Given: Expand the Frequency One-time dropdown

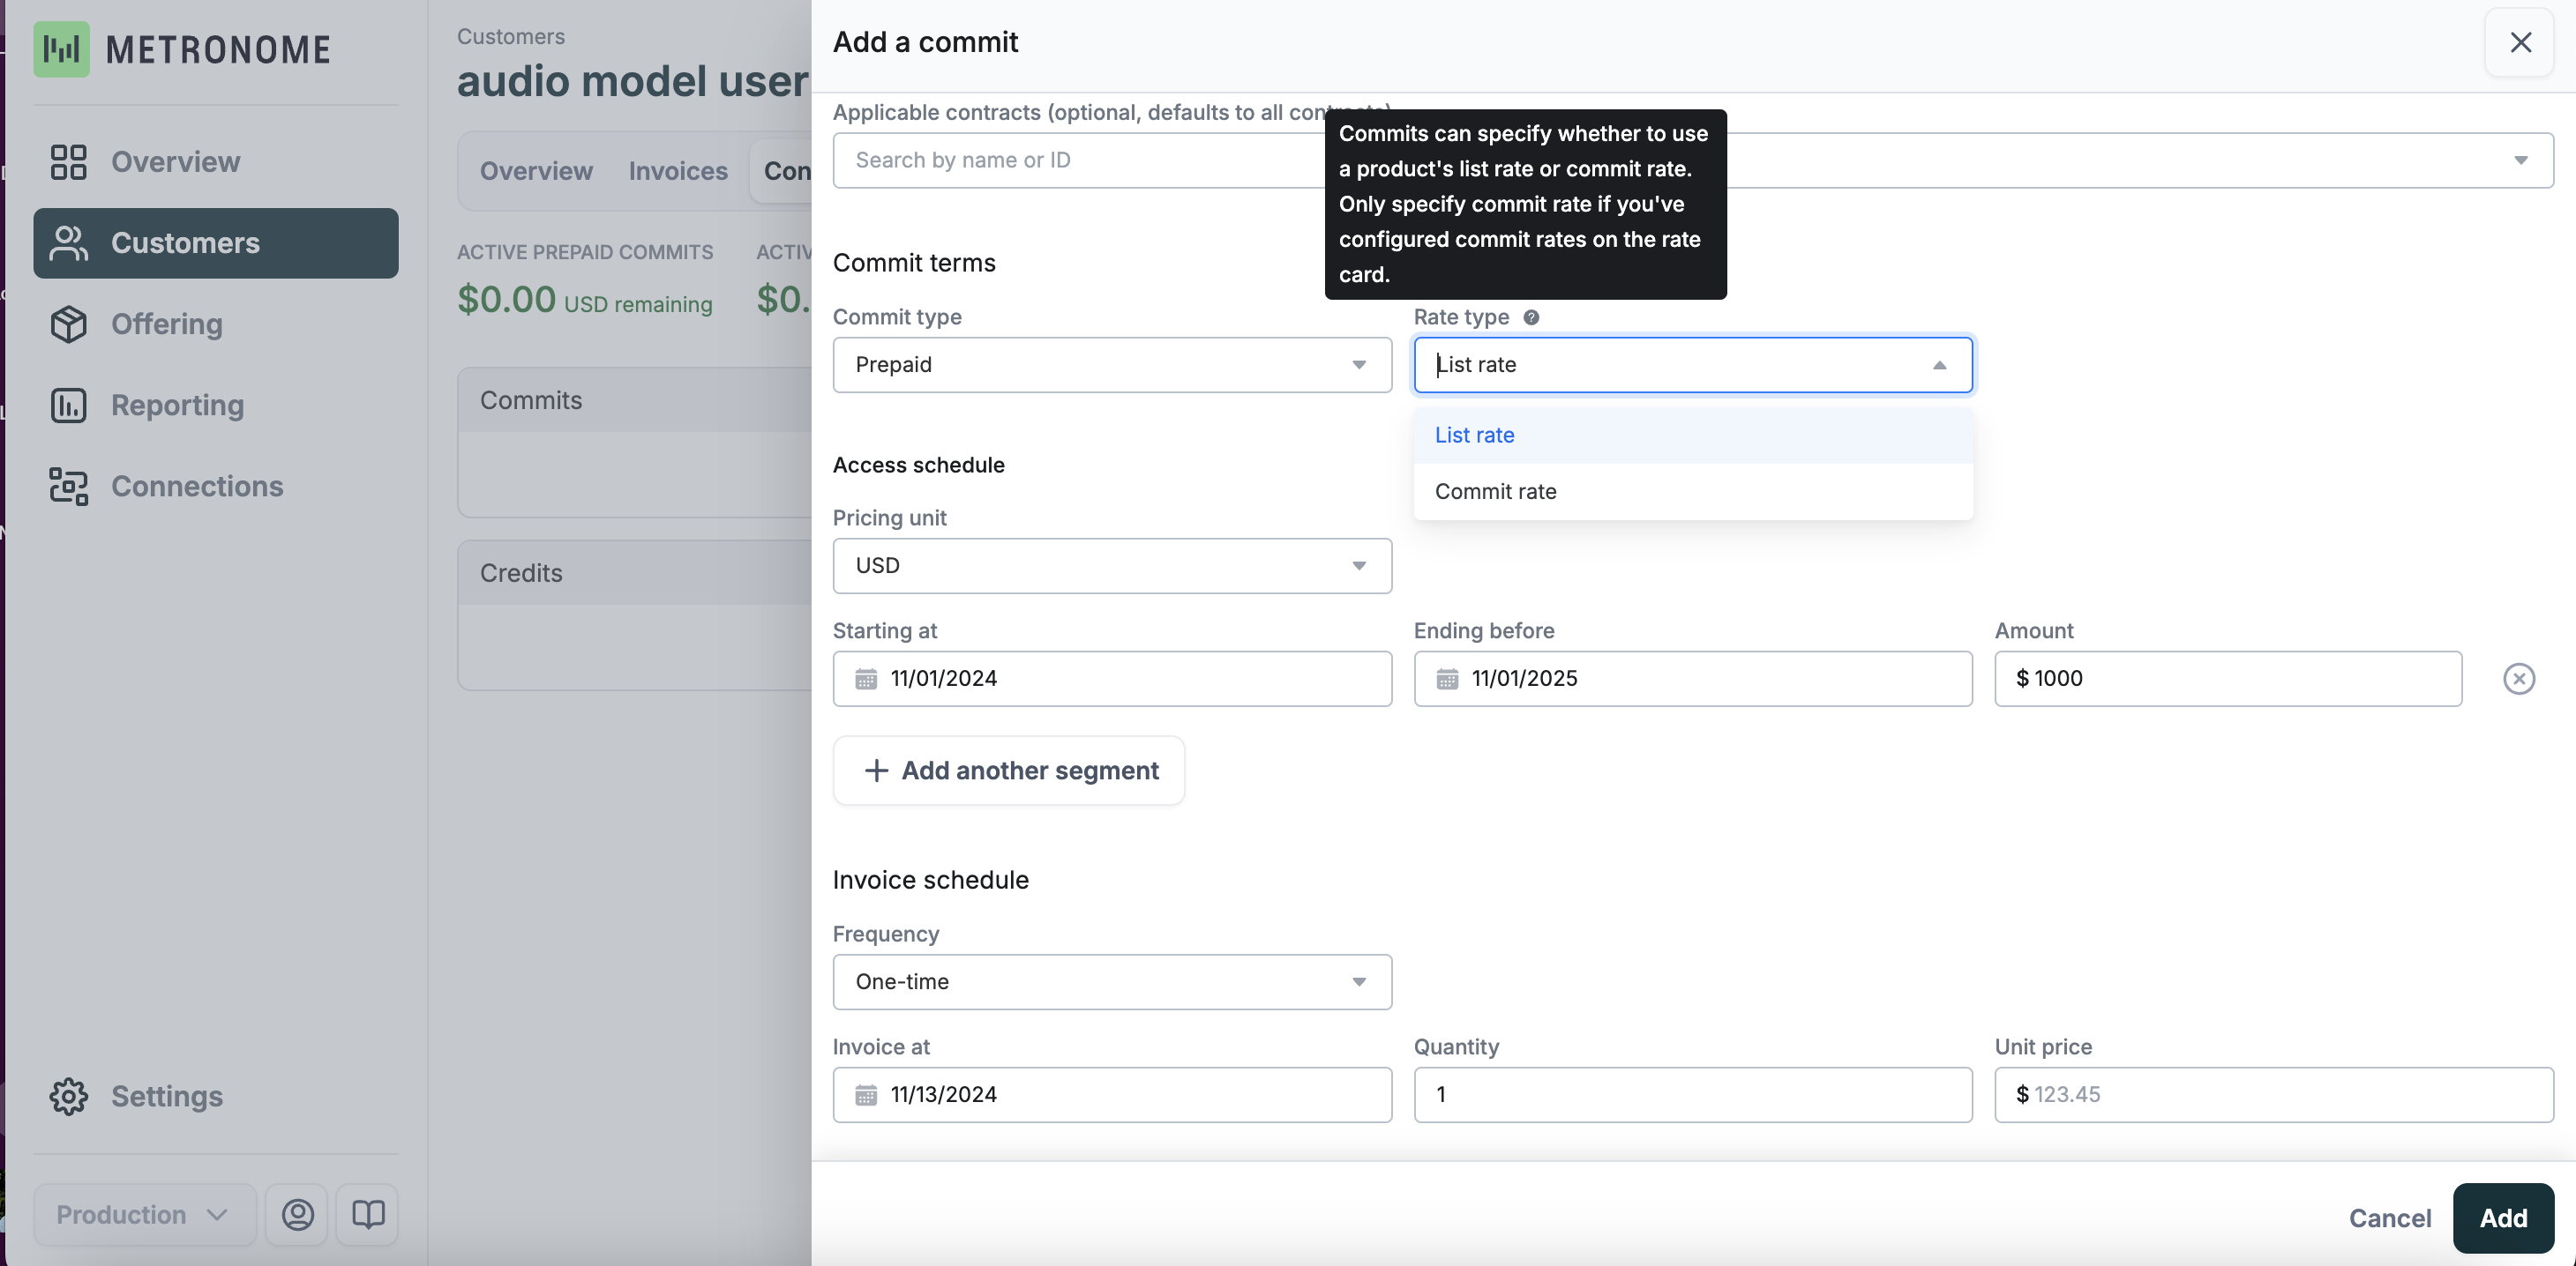Looking at the screenshot, I should [1111, 982].
